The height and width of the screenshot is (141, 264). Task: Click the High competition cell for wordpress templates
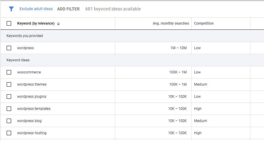(x=198, y=109)
